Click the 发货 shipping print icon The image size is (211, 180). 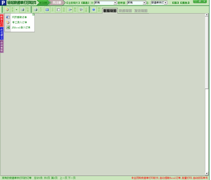pyautogui.click(x=36, y=10)
